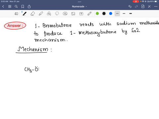
Task: Select the Pen tool
Action: (25, 14)
